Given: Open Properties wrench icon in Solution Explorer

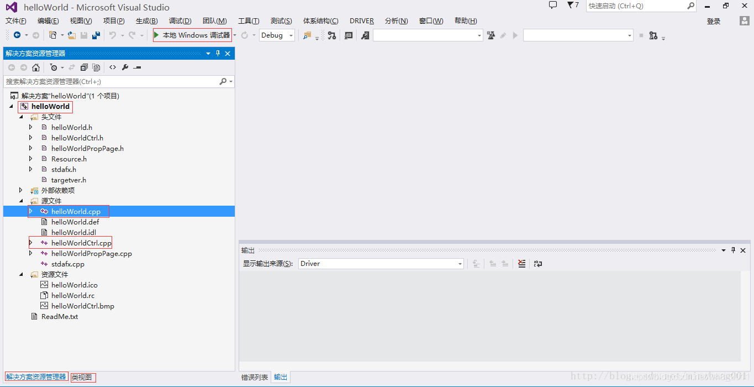Looking at the screenshot, I should click(x=125, y=67).
